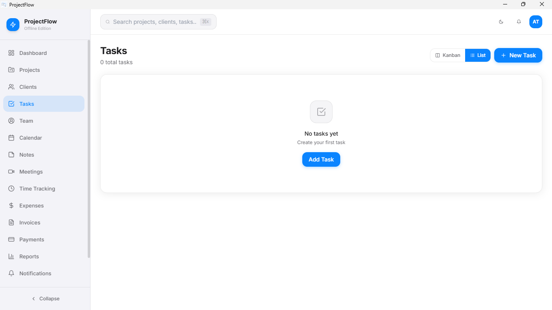This screenshot has width=552, height=310.
Task: Click the Clients people icon
Action: [x=11, y=87]
